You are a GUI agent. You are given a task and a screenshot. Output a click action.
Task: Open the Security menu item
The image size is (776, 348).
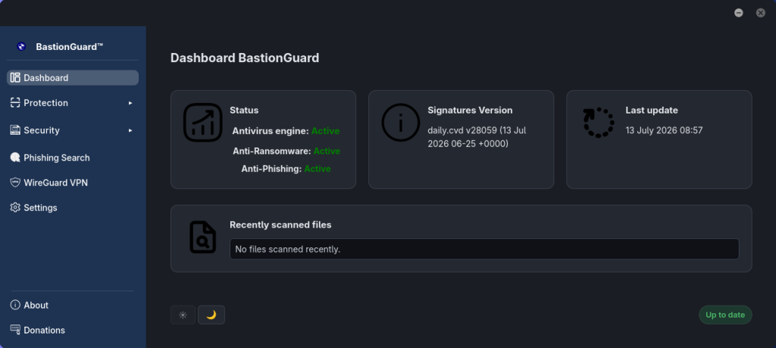tap(73, 130)
